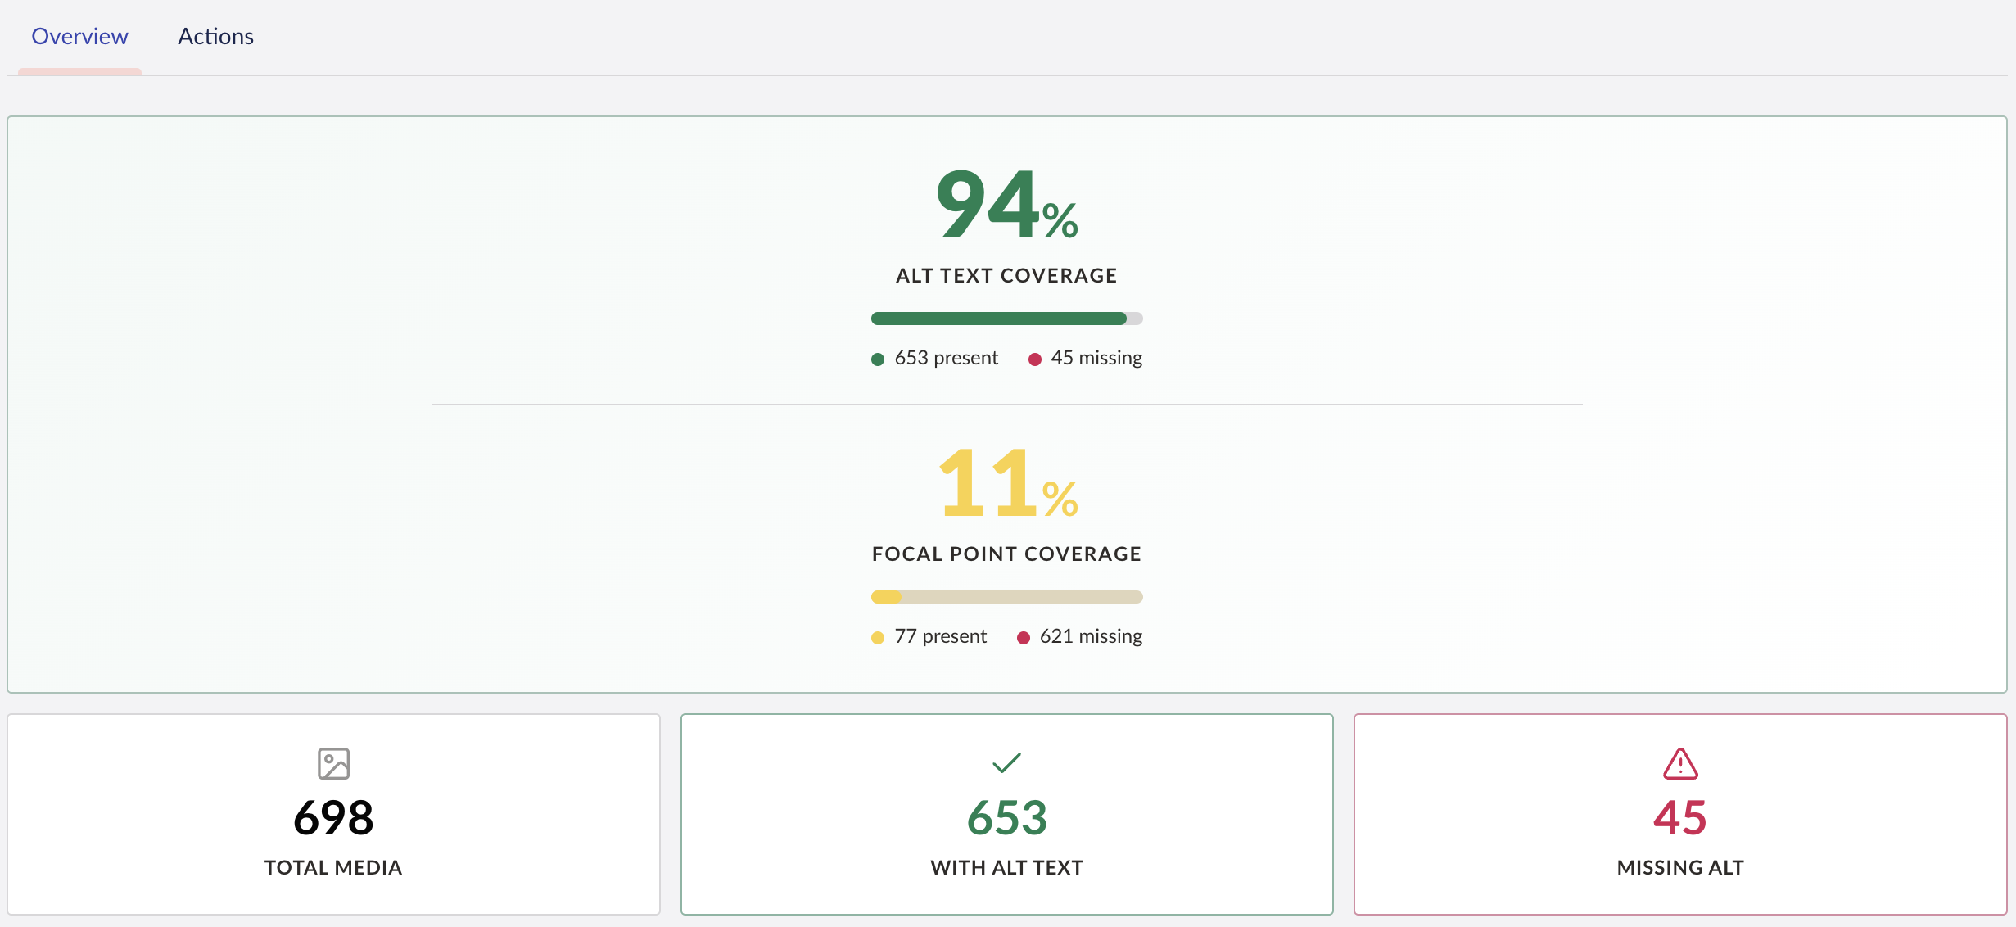2016x927 pixels.
Task: Click the green dot beside 653 present
Action: 878,359
